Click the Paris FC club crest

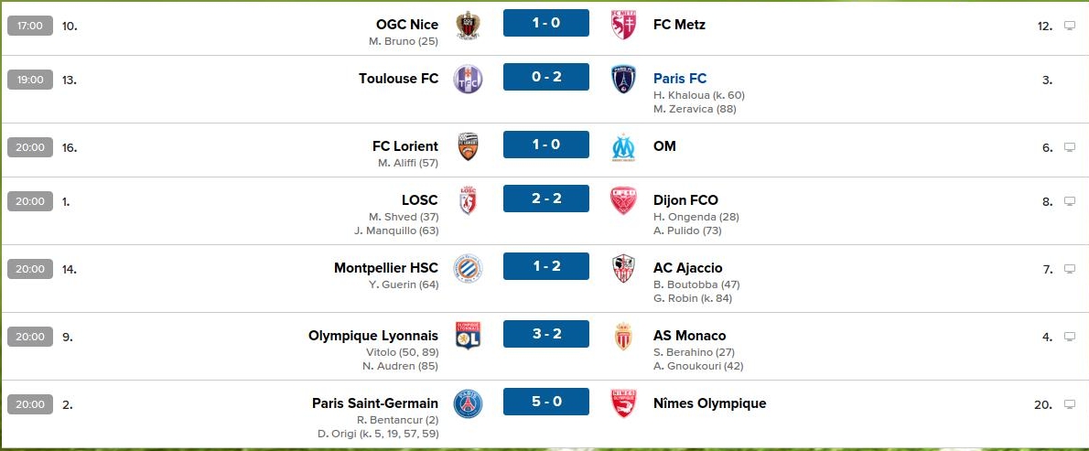(623, 79)
